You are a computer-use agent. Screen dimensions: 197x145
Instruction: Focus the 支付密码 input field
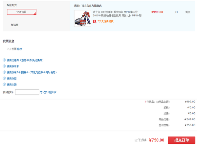point(27,92)
